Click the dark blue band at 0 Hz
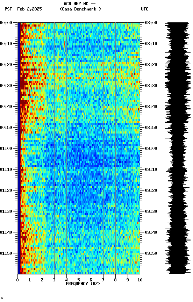193x302 pixels. pos(19,148)
